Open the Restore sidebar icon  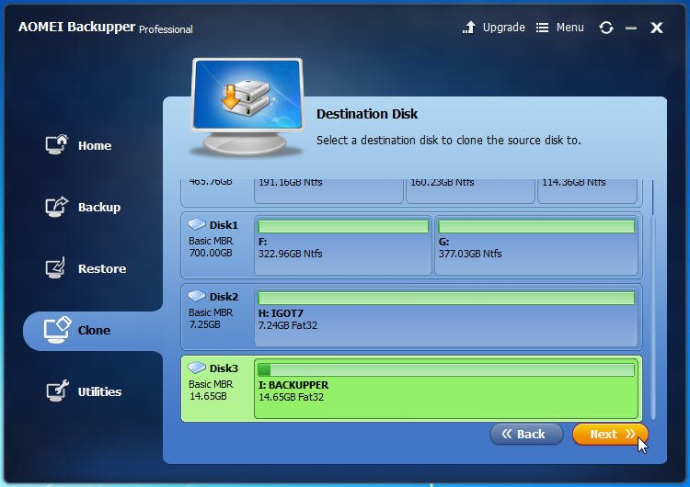[55, 267]
